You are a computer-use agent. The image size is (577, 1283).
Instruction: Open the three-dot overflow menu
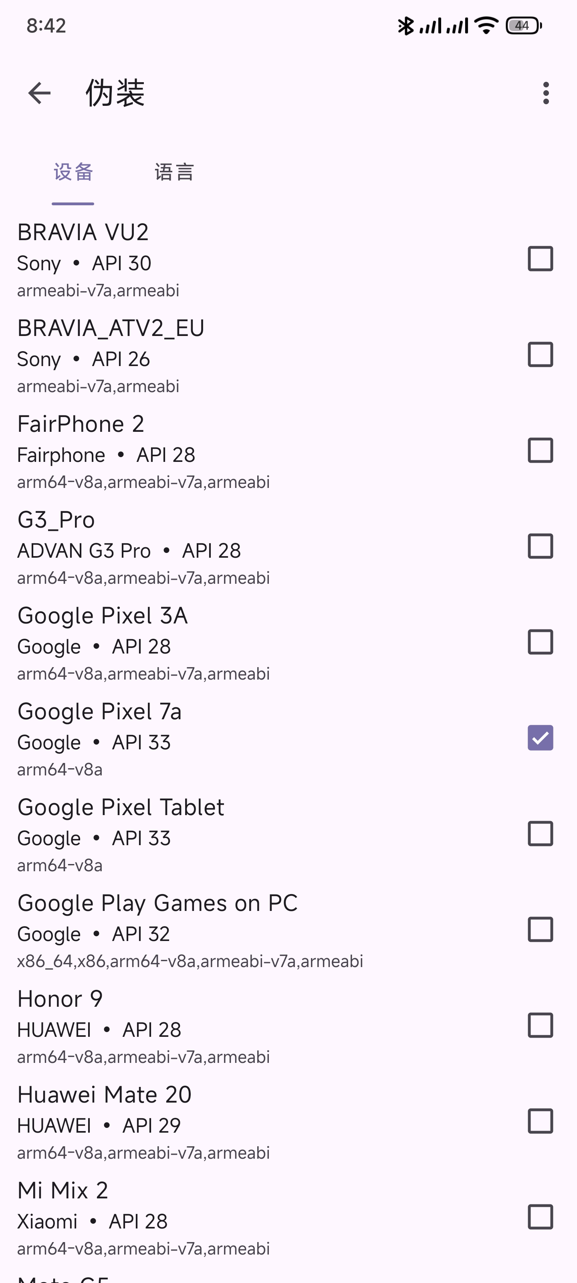(x=546, y=93)
